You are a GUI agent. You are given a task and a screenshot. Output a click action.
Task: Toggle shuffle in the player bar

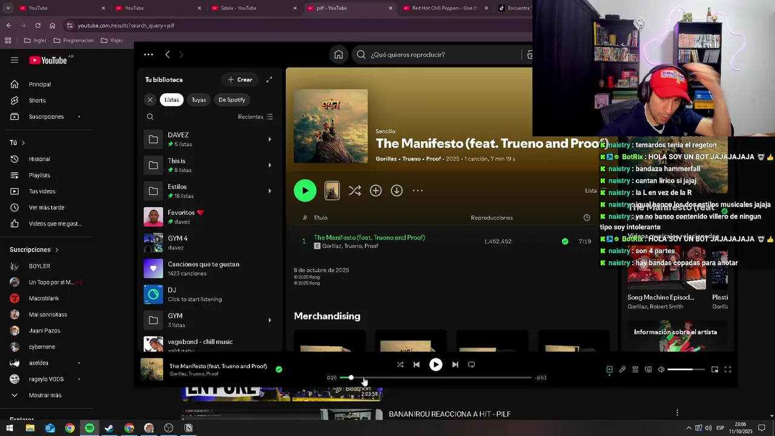[400, 365]
